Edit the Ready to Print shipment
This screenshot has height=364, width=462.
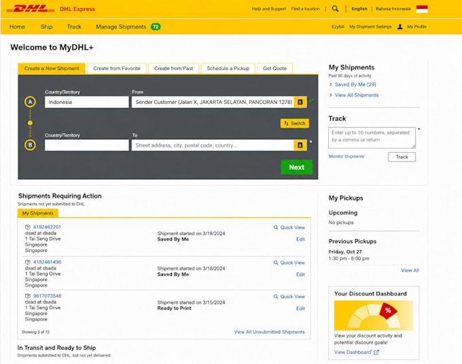[x=300, y=308]
